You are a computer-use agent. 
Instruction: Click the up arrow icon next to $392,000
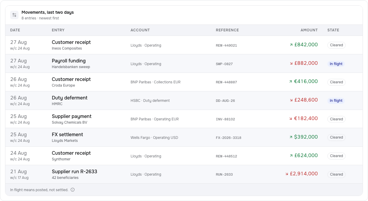click(x=291, y=137)
